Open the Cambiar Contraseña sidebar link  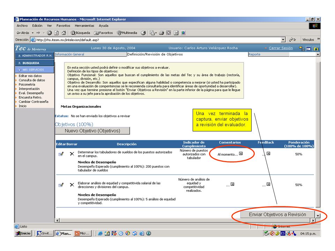[x=33, y=101]
